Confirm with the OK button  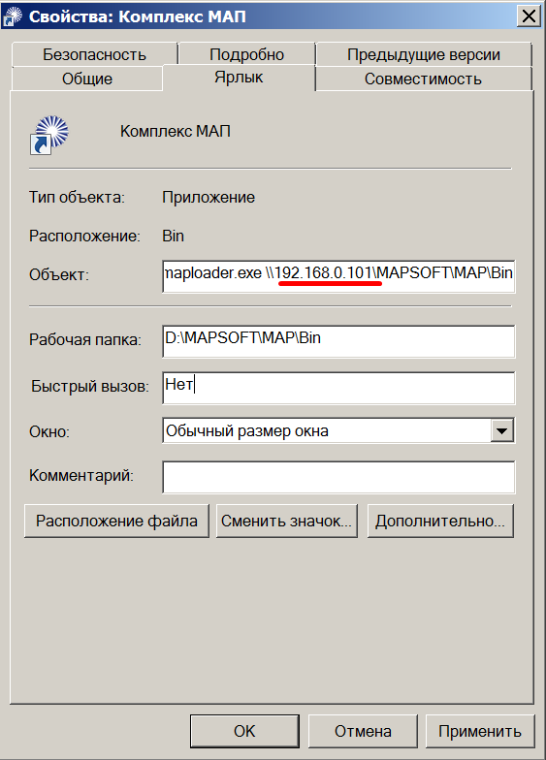pos(244,731)
